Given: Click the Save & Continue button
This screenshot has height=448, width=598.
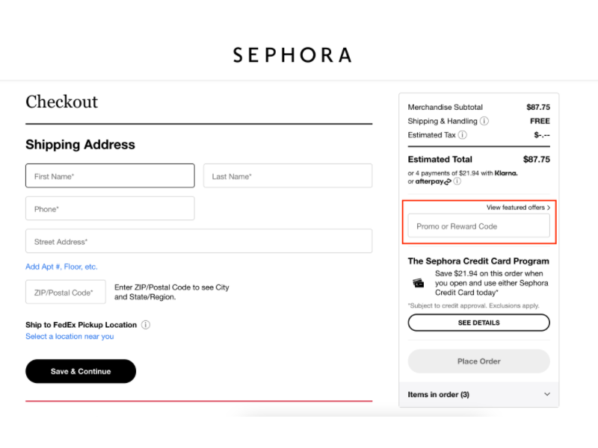Looking at the screenshot, I should 80,371.
